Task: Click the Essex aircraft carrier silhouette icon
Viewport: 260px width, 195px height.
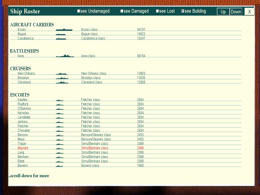Action: [x=64, y=30]
